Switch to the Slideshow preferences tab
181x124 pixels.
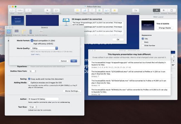click(17, 32)
